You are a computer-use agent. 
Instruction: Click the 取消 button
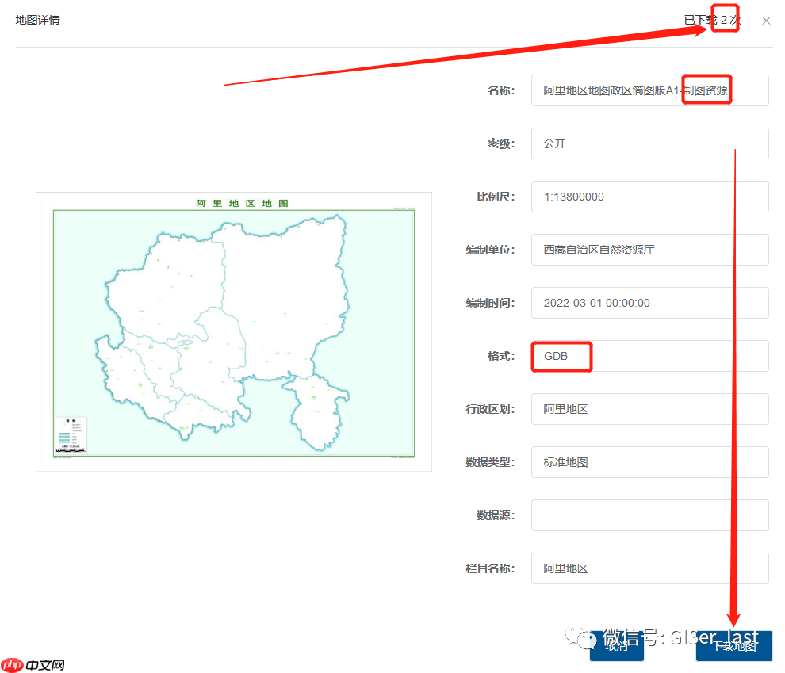click(617, 646)
